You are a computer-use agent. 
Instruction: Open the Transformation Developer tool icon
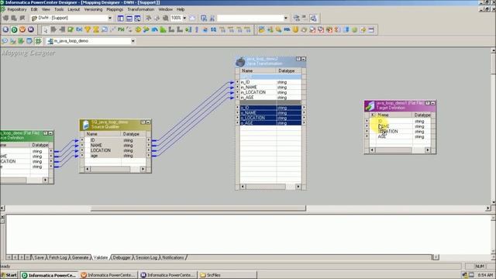tap(21, 41)
